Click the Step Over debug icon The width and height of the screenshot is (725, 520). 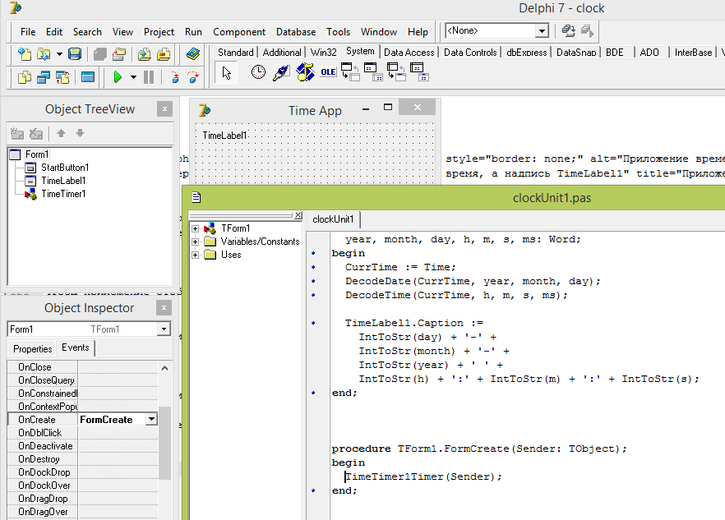[193, 76]
